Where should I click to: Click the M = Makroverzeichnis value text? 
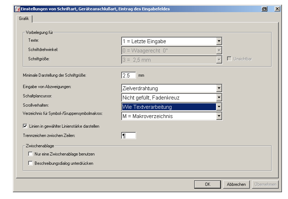(x=148, y=116)
